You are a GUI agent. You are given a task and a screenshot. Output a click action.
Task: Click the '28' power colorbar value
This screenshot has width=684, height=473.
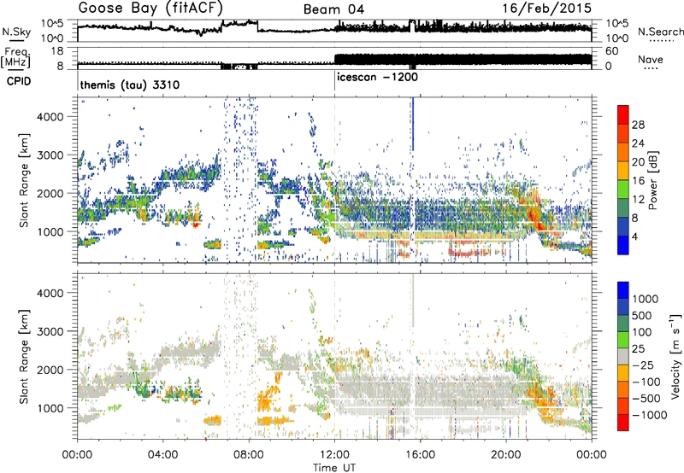click(638, 125)
